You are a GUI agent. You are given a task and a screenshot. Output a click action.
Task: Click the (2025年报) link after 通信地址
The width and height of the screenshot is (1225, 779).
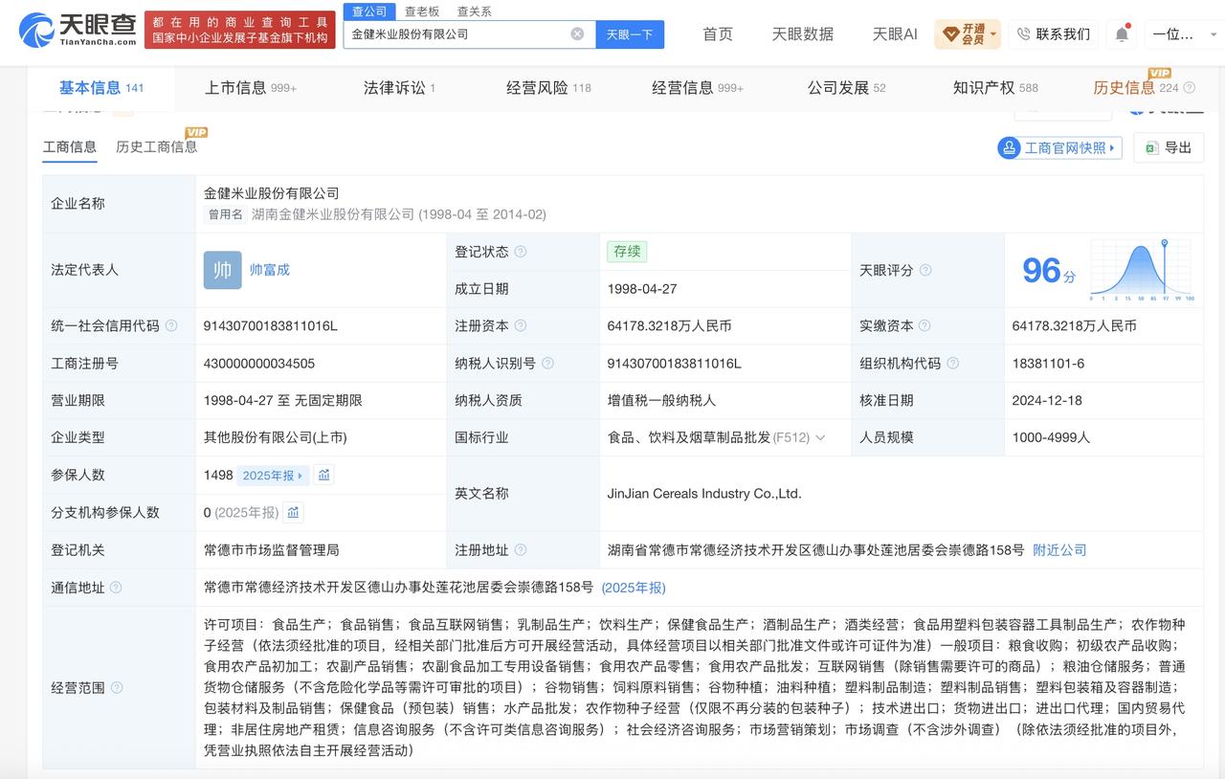(634, 588)
